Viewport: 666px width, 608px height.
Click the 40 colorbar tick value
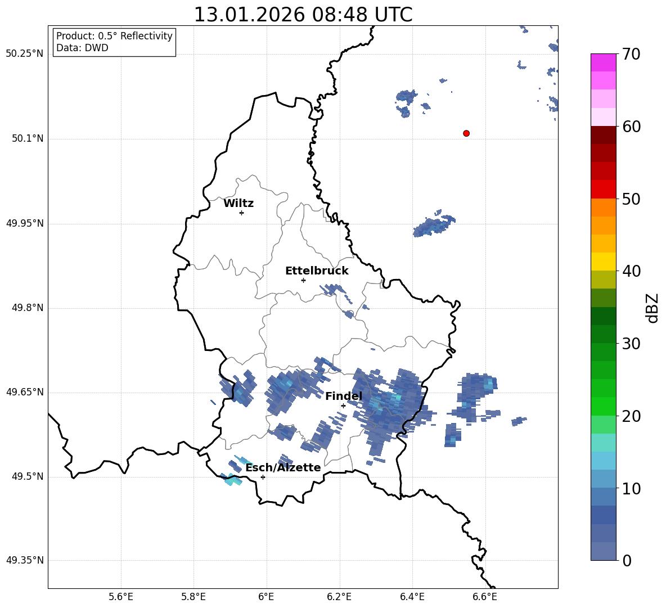pos(632,271)
